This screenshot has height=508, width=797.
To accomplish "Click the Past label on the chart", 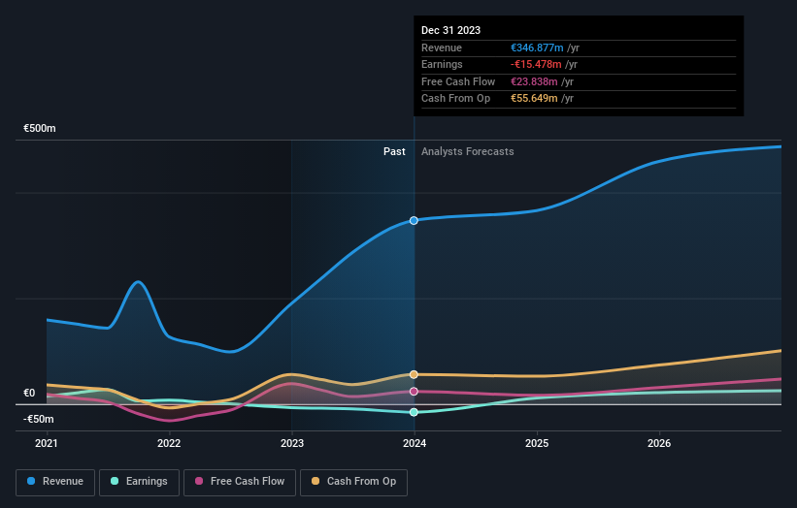I will [x=394, y=151].
